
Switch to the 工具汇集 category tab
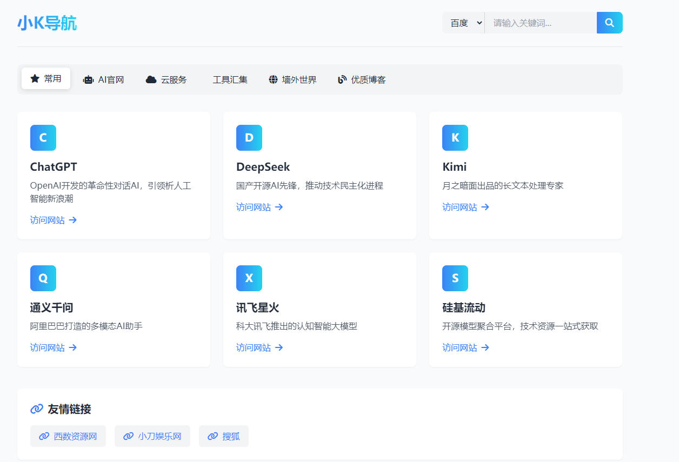click(x=230, y=79)
